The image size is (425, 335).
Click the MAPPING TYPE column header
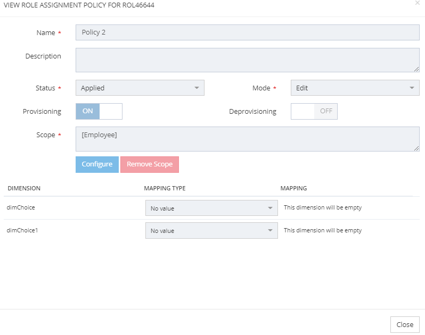pos(165,188)
